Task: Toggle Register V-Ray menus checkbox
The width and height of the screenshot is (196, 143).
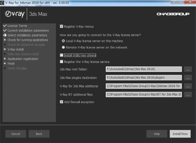Action: click(62, 27)
